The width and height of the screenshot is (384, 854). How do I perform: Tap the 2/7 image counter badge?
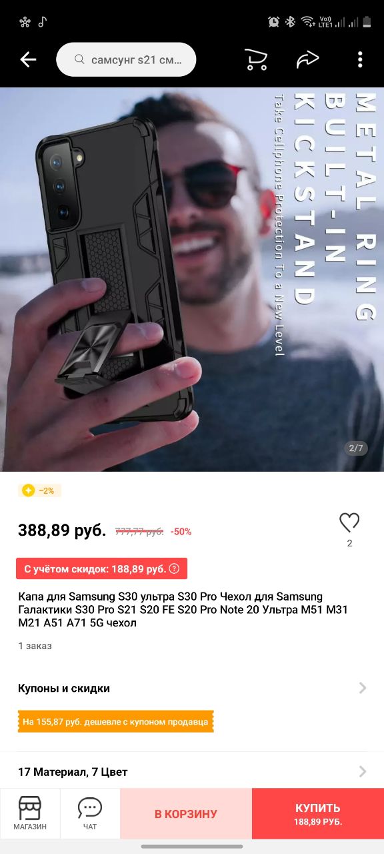[x=357, y=448]
